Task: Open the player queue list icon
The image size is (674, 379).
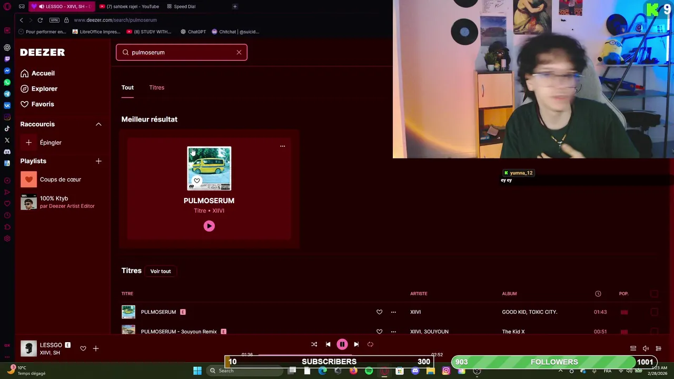Action: tap(633, 348)
